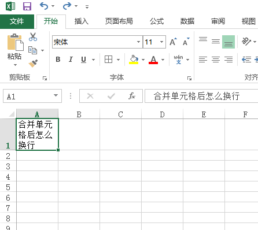The image size is (258, 230).
Task: Copy the selected cell
Action: point(32,50)
